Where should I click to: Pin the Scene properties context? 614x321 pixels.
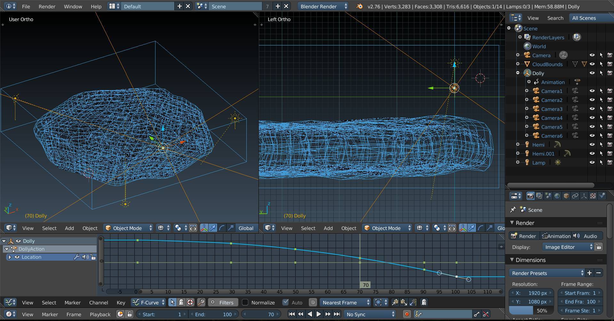pos(513,210)
